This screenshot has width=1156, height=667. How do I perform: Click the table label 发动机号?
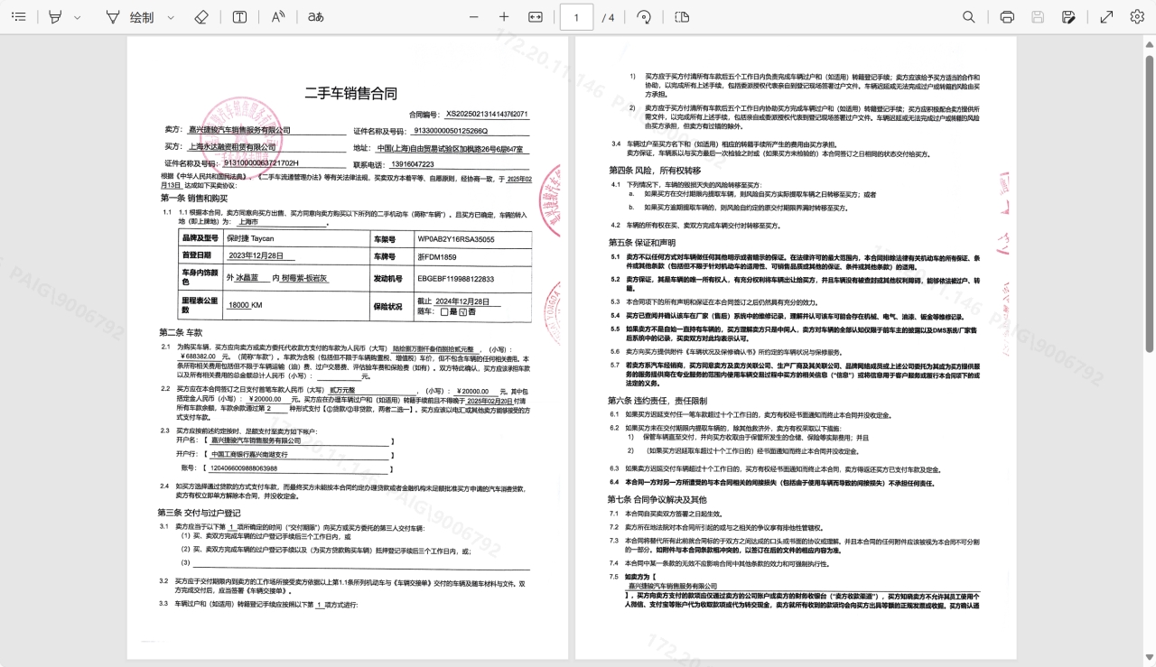coord(388,279)
